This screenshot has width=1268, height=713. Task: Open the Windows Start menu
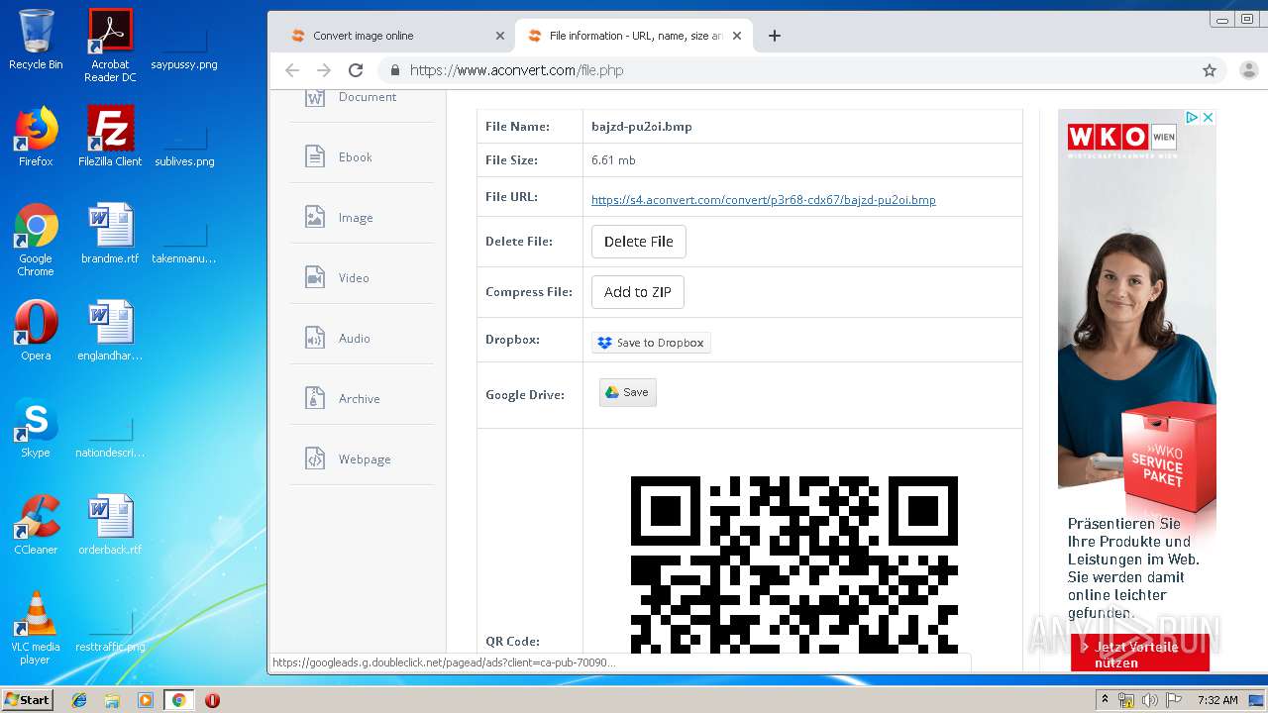point(28,700)
